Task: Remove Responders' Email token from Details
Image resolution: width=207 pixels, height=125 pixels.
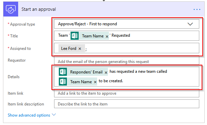Action: [x=106, y=72]
